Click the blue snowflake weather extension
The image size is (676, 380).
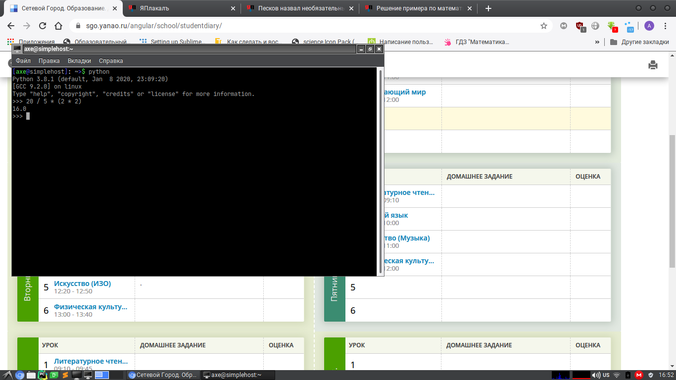coord(628,26)
